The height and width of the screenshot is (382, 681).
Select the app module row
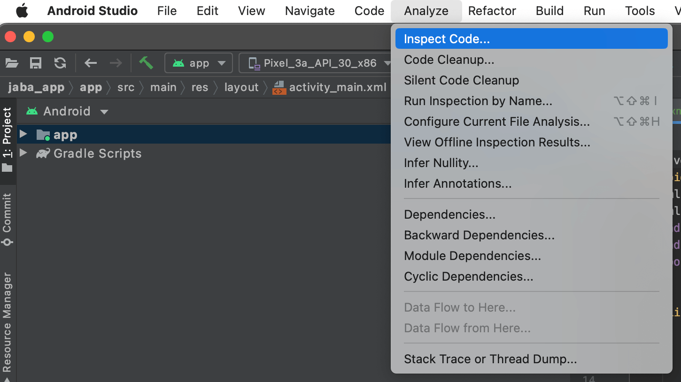pos(204,135)
